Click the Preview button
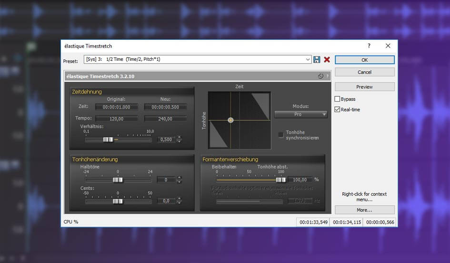This screenshot has width=450, height=263. click(x=364, y=87)
